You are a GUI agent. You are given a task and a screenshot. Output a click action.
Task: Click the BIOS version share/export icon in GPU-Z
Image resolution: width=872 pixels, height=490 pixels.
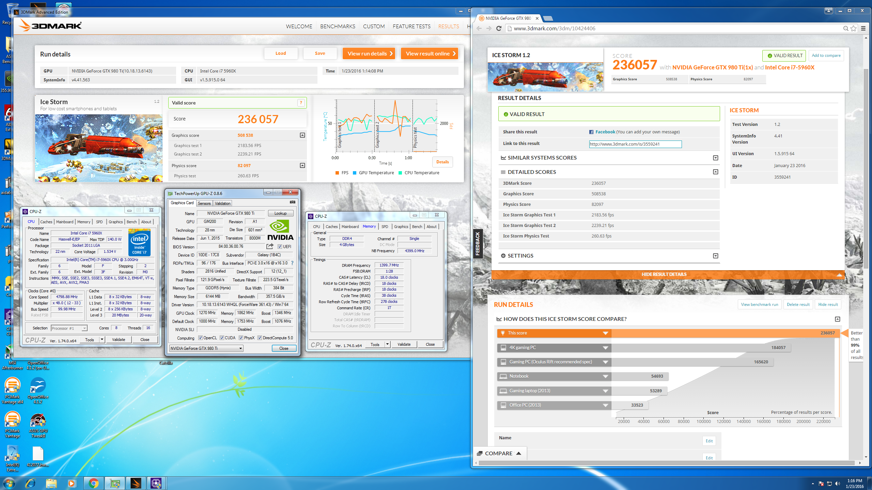[270, 246]
